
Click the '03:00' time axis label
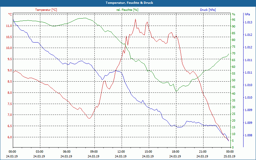click(x=40, y=152)
